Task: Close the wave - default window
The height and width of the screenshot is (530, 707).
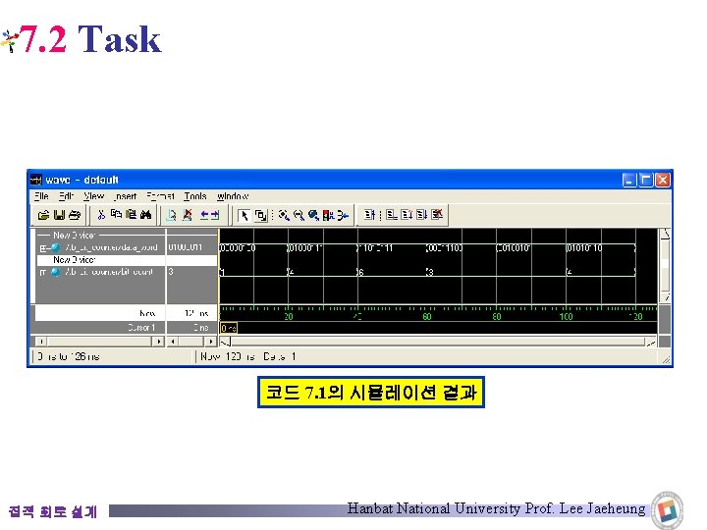Action: tap(663, 180)
